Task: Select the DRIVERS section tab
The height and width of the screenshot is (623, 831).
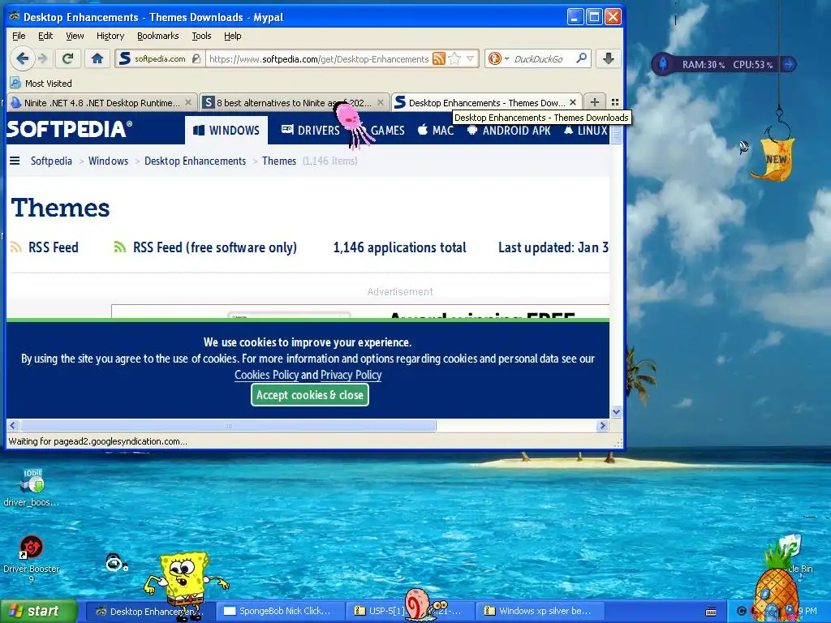Action: pos(310,131)
